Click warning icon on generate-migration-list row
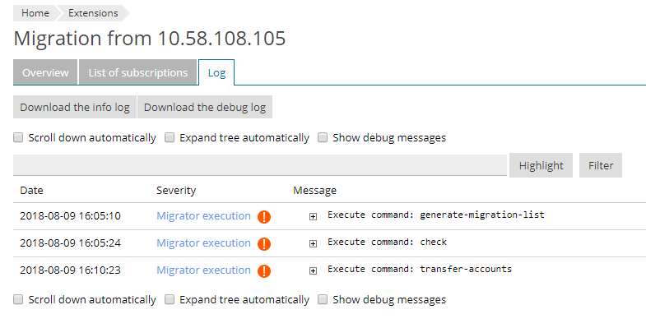Screen dimensions: 646x328 (264, 216)
